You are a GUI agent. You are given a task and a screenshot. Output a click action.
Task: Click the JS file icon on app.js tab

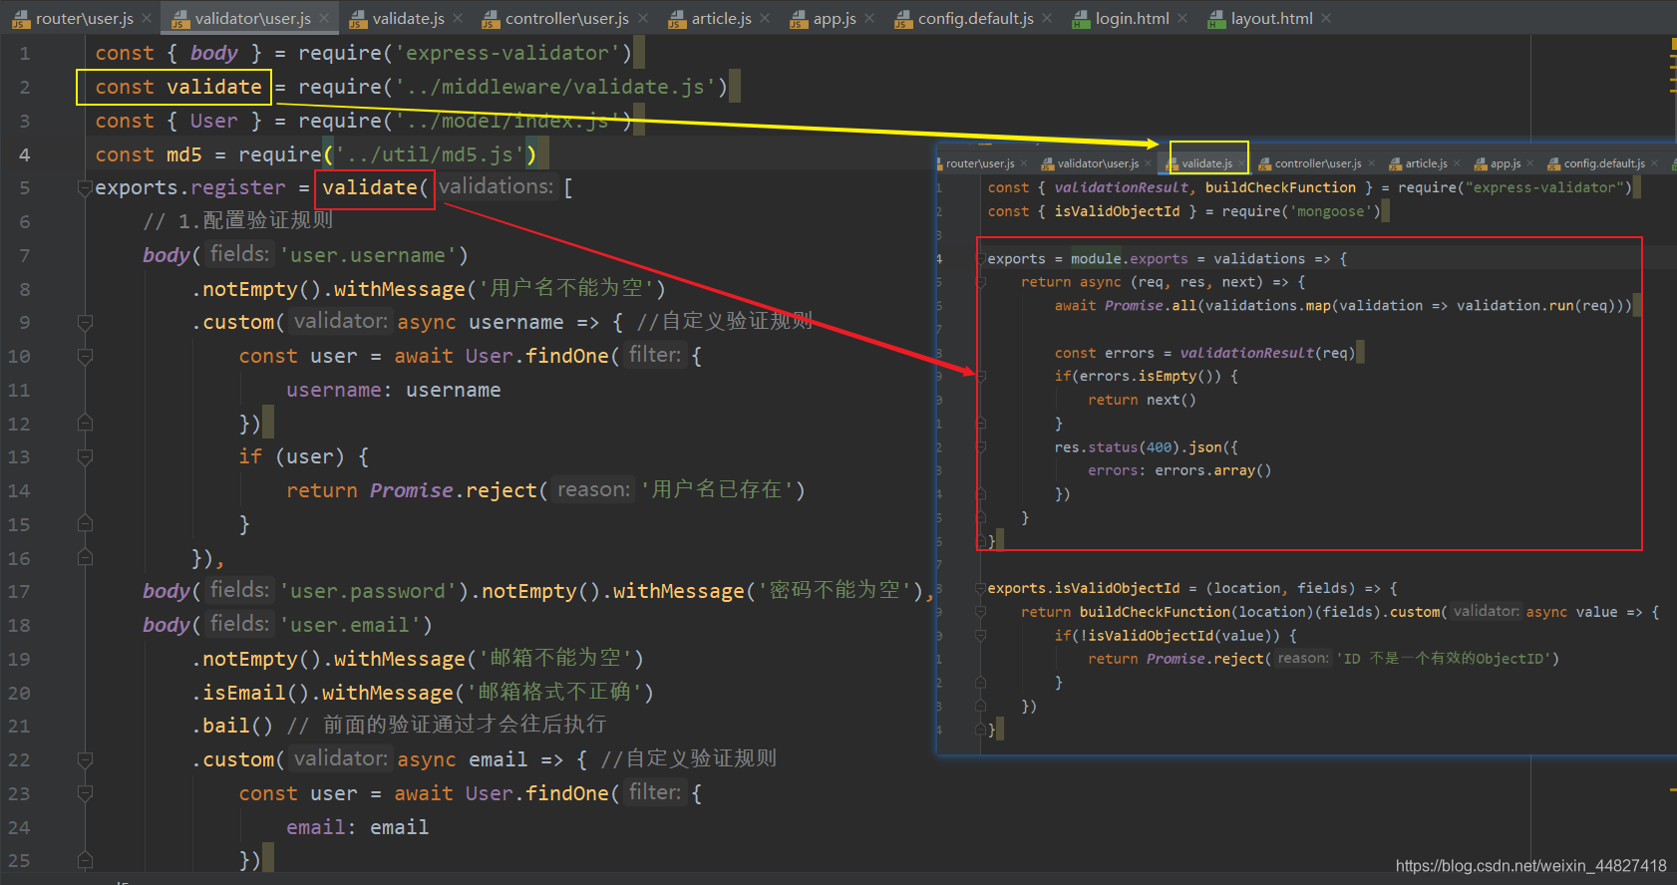pyautogui.click(x=798, y=19)
